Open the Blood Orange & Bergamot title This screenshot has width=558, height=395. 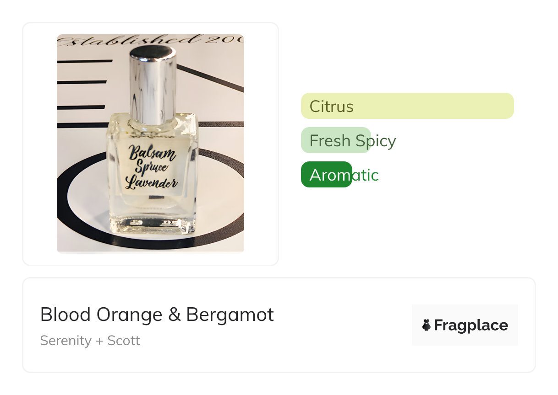tap(157, 315)
